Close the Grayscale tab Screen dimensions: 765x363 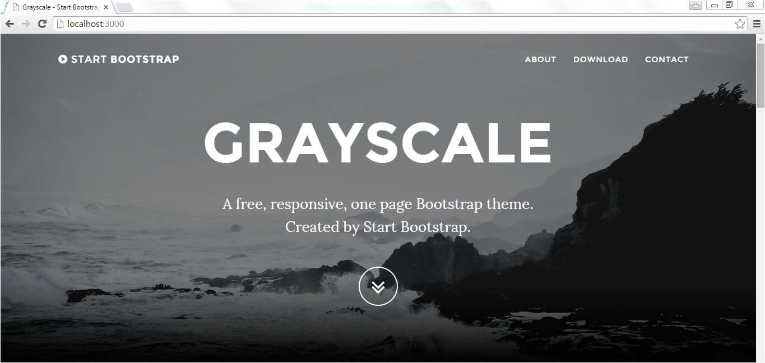tap(106, 8)
